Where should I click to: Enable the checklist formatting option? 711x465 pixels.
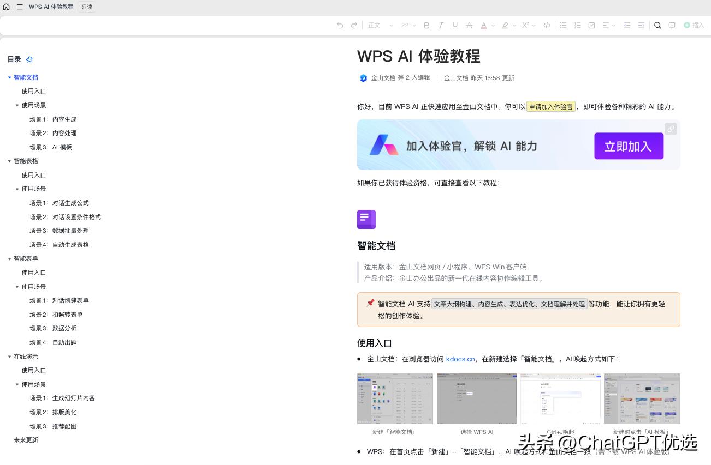pos(591,25)
